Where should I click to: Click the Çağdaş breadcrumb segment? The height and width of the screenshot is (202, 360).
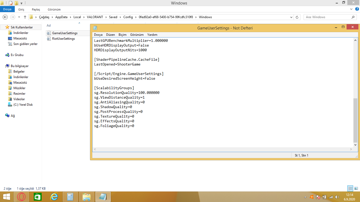(44, 17)
